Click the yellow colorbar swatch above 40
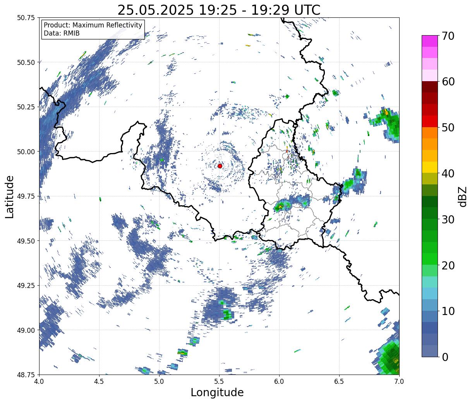Image resolution: width=472 pixels, height=402 pixels. coord(430,167)
